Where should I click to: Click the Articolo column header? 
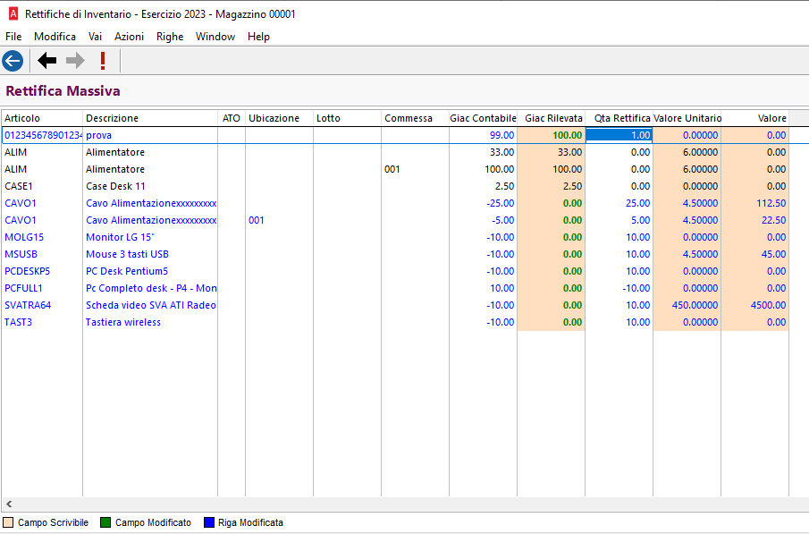42,118
